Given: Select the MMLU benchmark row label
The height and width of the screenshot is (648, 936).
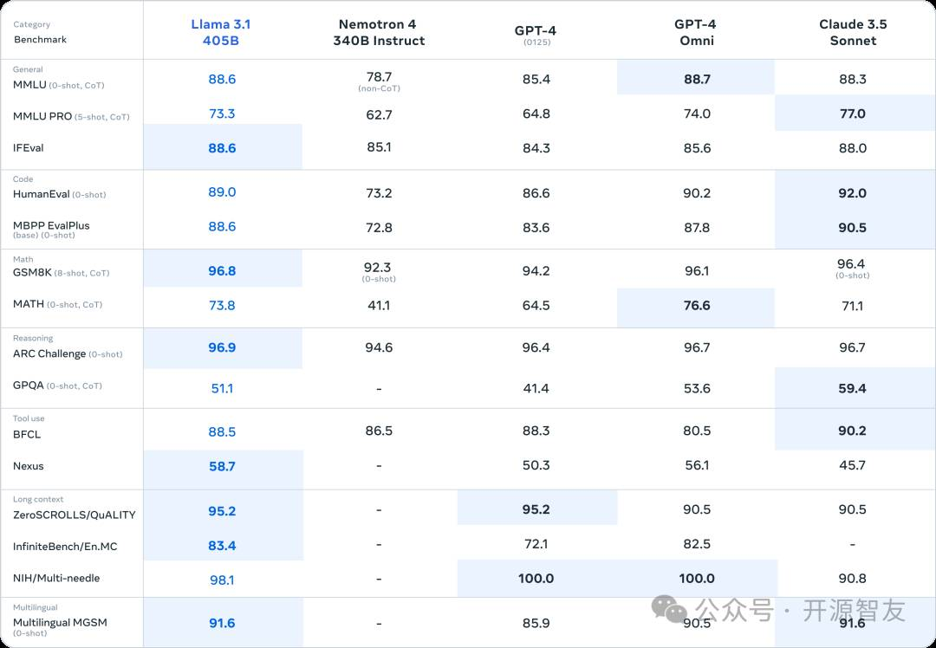Looking at the screenshot, I should [x=59, y=85].
